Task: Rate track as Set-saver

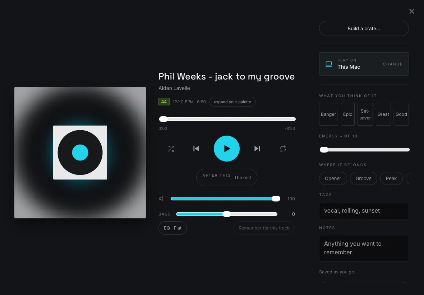Action: click(365, 114)
